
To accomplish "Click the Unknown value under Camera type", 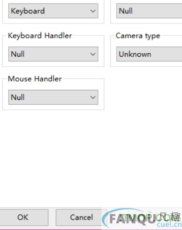I will click(x=135, y=54).
